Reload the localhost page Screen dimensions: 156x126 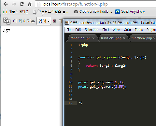[x=22, y=4]
